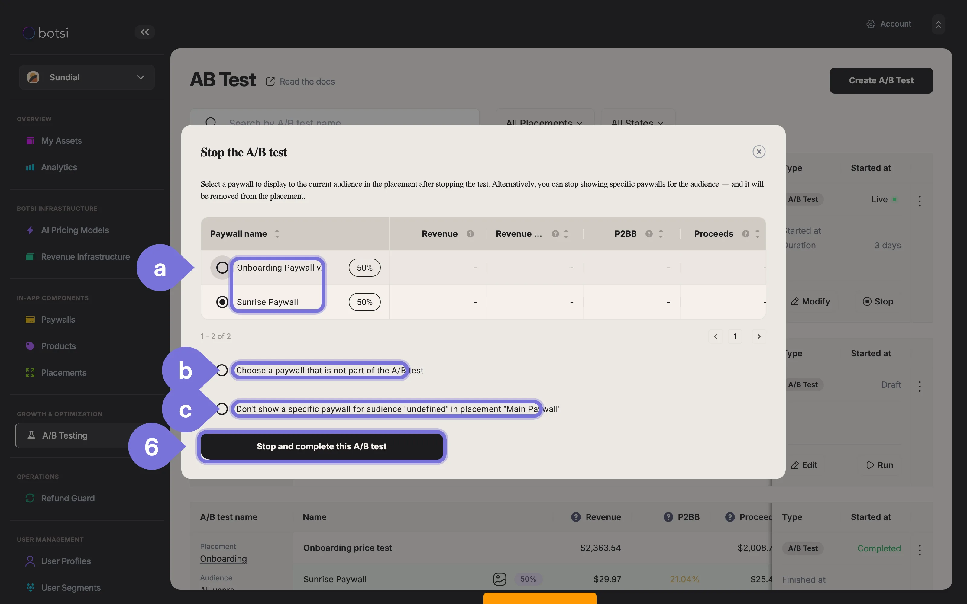
Task: Close the Stop the A/B test dialog
Action: point(759,152)
